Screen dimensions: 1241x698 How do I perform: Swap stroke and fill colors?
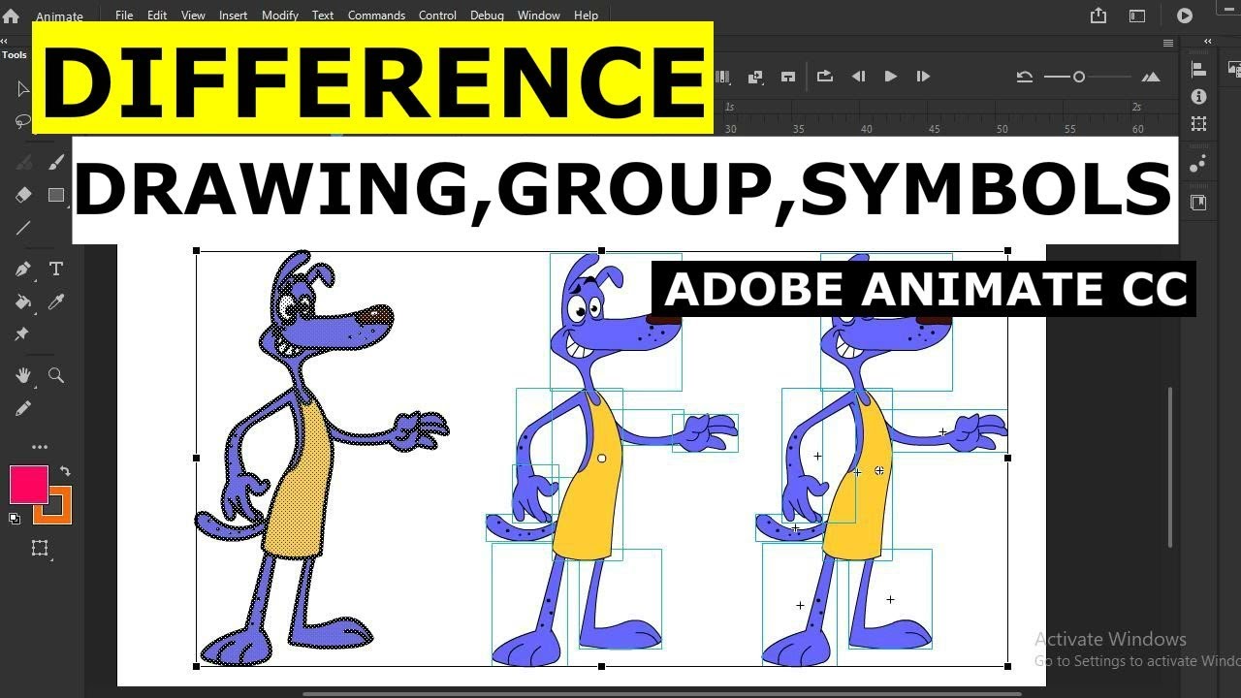(x=65, y=471)
